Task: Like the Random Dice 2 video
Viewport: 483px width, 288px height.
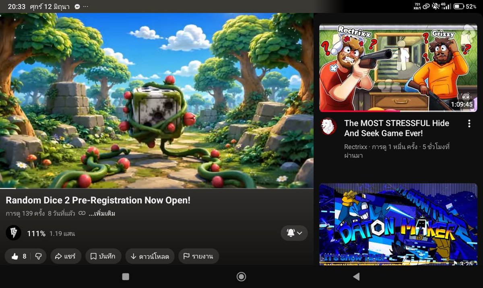Action: pyautogui.click(x=19, y=256)
